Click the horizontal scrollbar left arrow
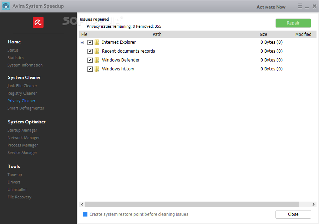Screen dimensions: 319x224 tap(82, 204)
